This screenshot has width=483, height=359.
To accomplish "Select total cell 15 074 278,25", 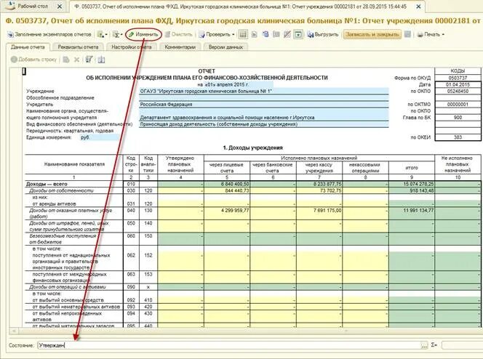I will coord(412,184).
